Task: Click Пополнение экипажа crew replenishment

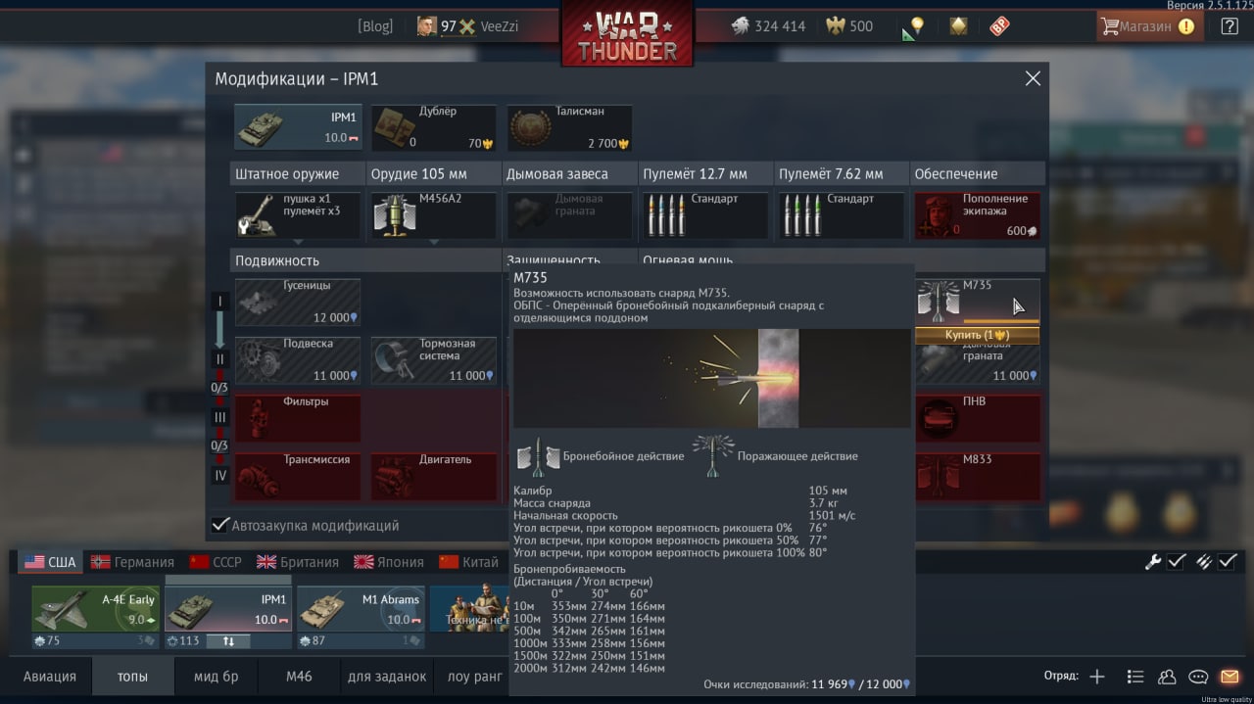Action: click(x=978, y=215)
